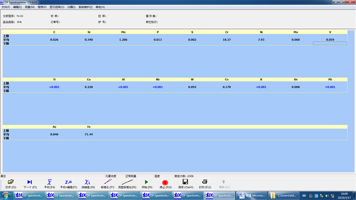Click the Save (保存 Ctrl+S) floppy icon
The height and width of the screenshot is (200, 356).
185,182
